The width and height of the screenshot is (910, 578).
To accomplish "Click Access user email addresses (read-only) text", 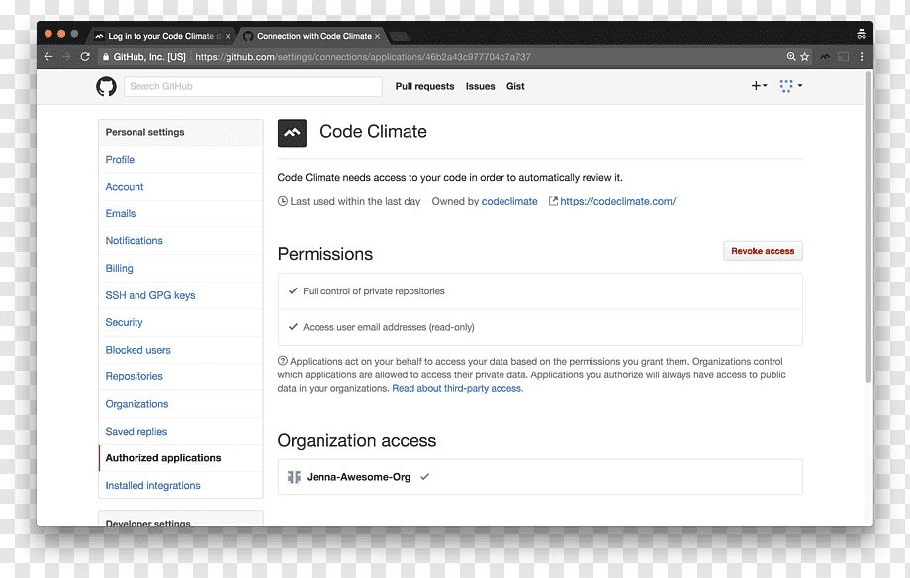I will click(x=389, y=327).
